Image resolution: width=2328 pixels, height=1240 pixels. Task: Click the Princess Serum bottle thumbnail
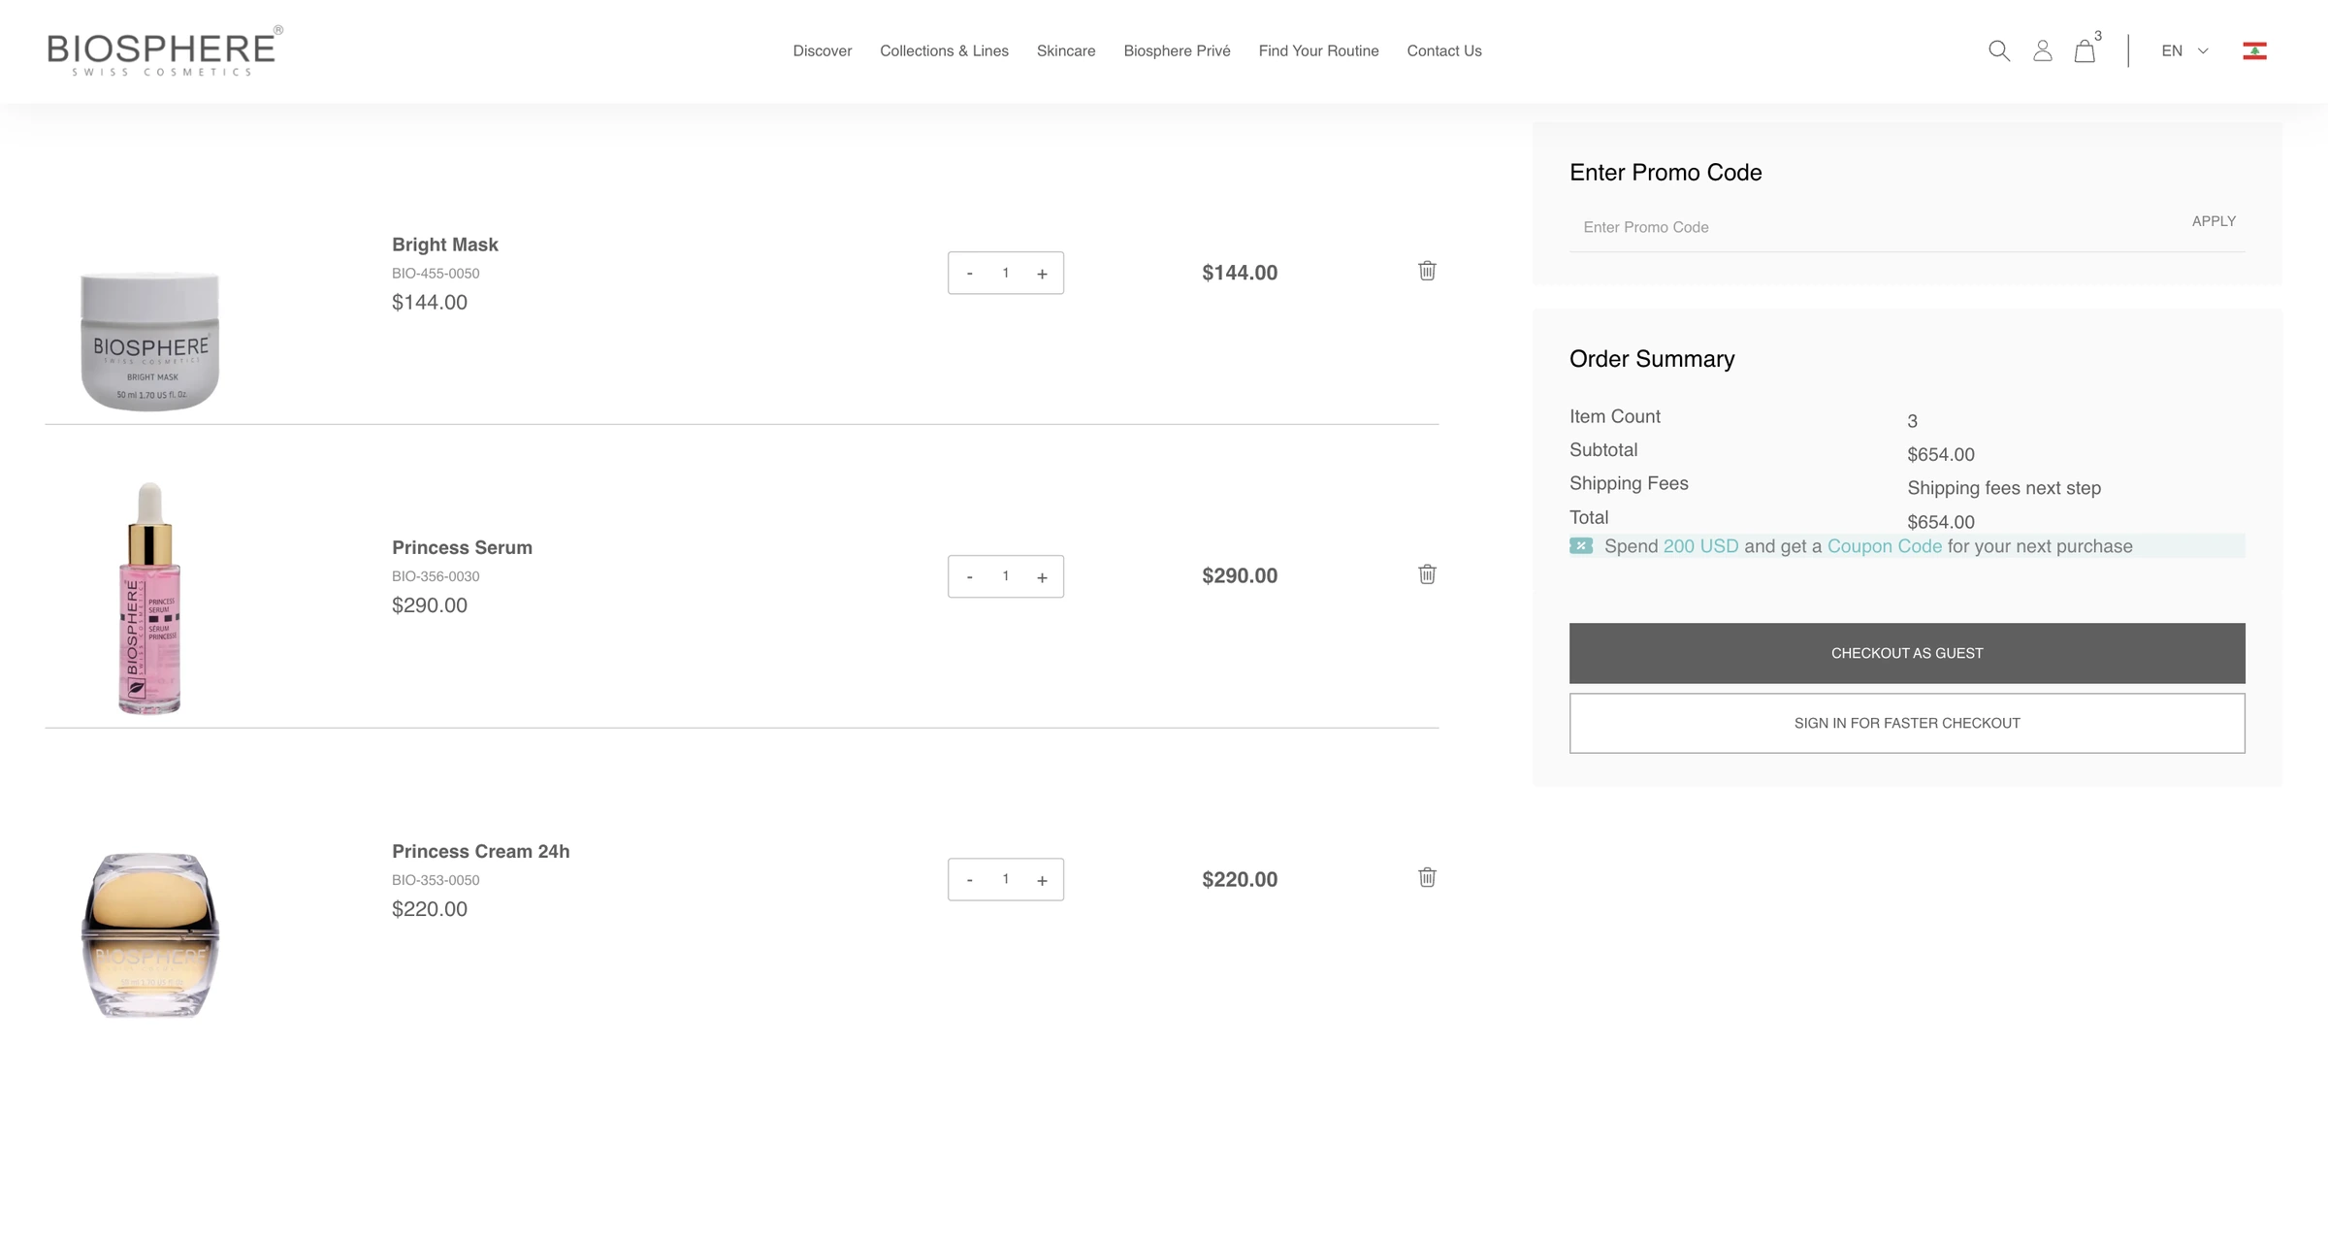point(149,598)
